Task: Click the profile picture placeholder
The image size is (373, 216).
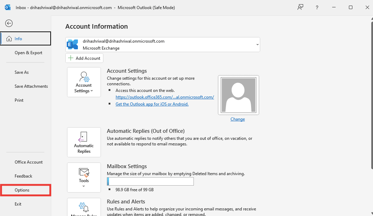Action: click(x=238, y=95)
